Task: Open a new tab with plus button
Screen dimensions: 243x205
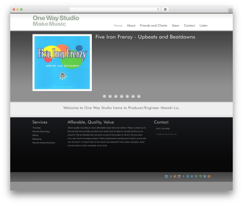Action: pyautogui.click(x=230, y=11)
